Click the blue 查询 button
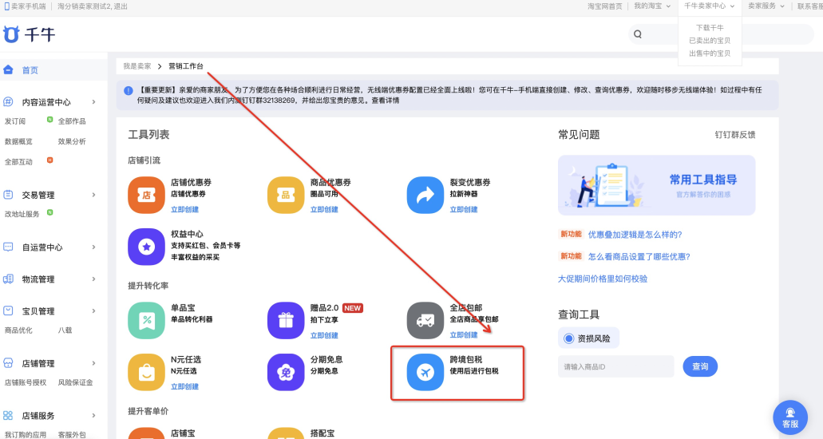The height and width of the screenshot is (439, 823). pyautogui.click(x=699, y=366)
